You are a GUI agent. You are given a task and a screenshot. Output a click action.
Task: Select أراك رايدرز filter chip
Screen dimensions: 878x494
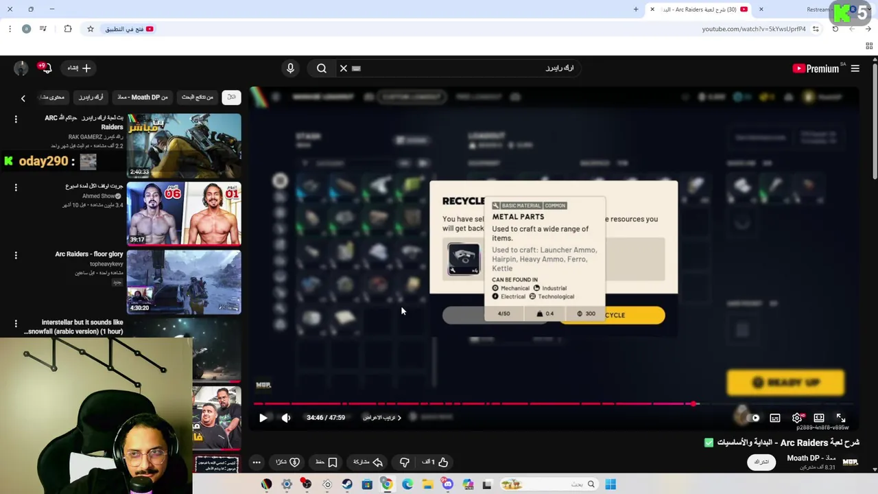(x=91, y=97)
